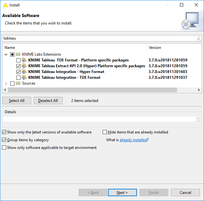Check the Sources category checkbox
The width and height of the screenshot is (204, 201).
pos(12,83)
